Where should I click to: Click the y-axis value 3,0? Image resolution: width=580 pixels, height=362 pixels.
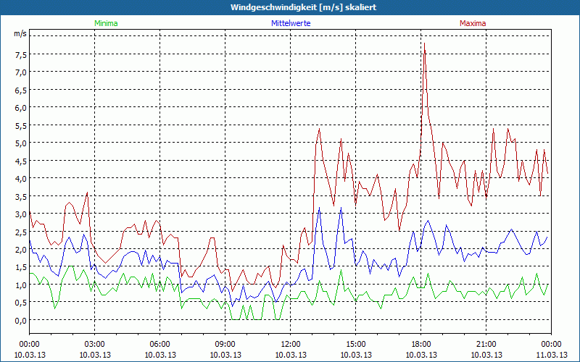[21, 214]
